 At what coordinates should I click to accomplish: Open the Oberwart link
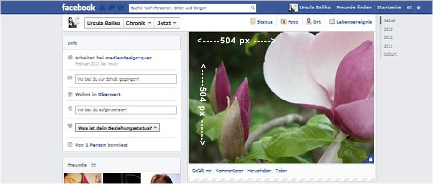(109, 95)
